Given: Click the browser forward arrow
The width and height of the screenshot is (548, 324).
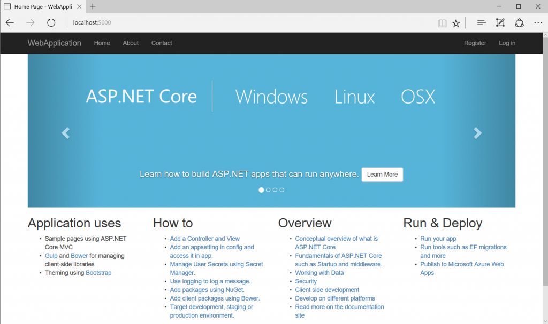Looking at the screenshot, I should click(x=31, y=22).
